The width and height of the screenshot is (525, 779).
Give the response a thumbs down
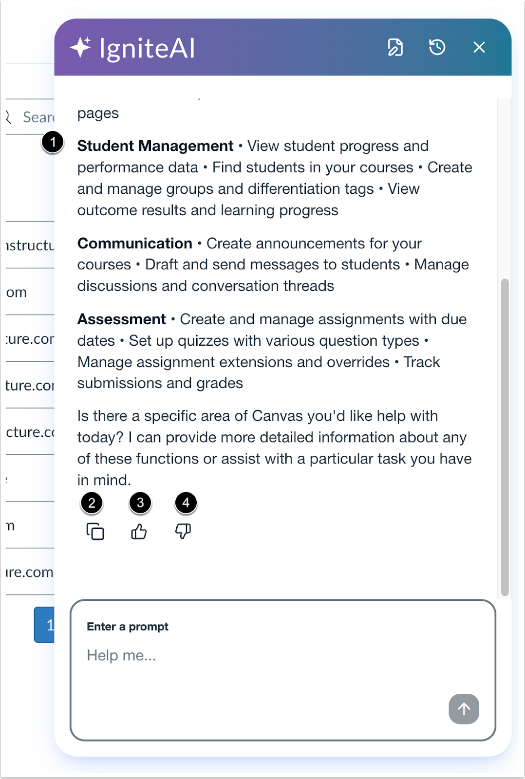point(183,532)
